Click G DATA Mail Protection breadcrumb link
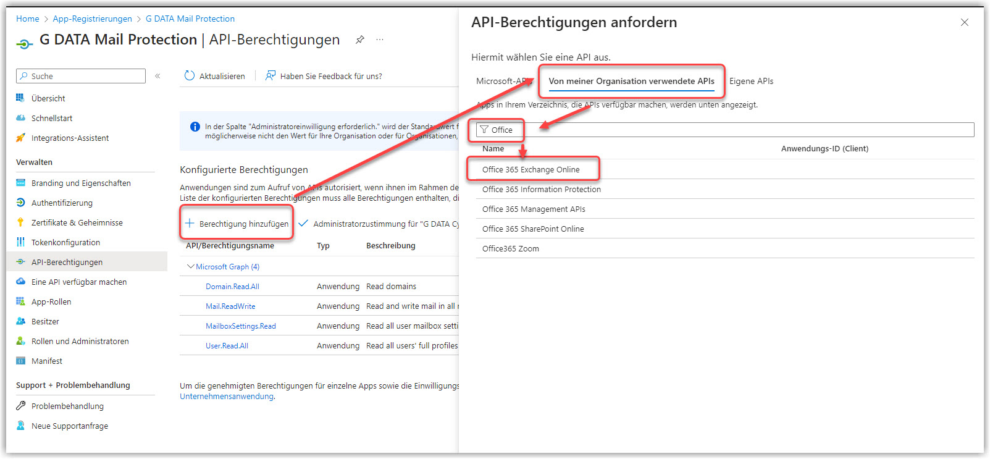Viewport: 990px width, 459px height. pos(190,19)
